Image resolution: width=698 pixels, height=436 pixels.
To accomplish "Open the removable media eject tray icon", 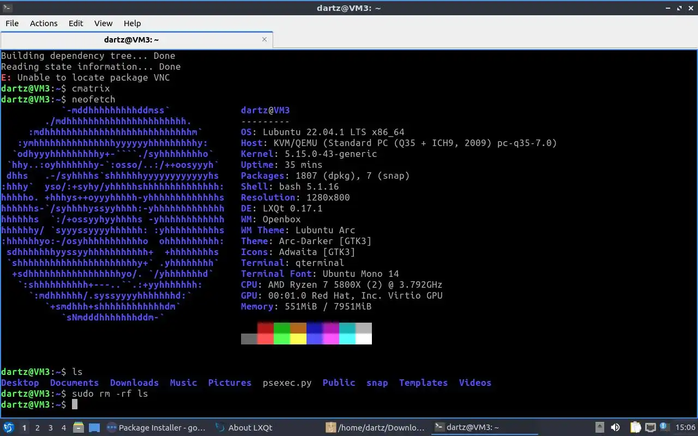I will pos(599,427).
